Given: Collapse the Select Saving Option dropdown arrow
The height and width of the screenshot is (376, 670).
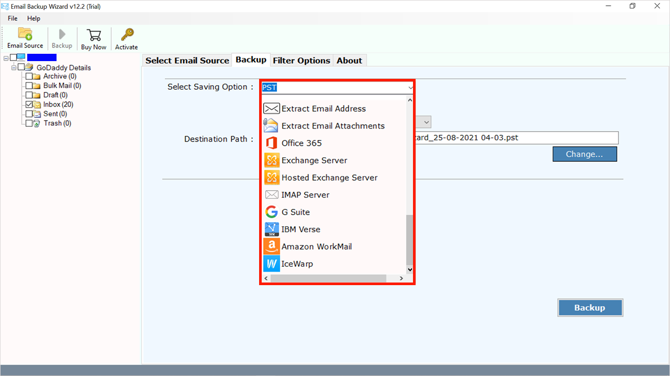Looking at the screenshot, I should tap(410, 87).
